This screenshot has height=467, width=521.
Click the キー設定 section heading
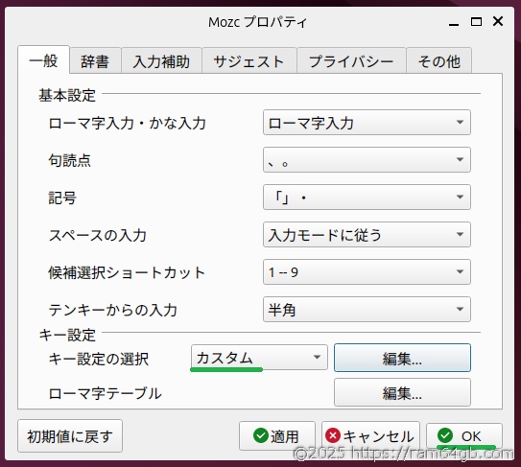67,335
